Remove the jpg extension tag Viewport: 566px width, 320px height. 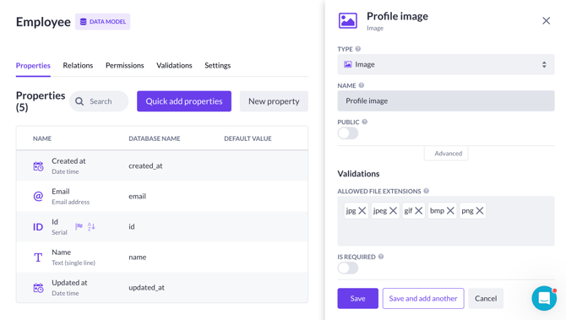362,211
